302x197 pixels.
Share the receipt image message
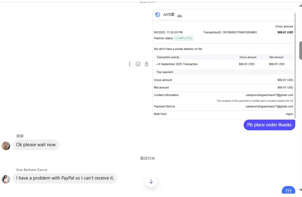tap(147, 64)
